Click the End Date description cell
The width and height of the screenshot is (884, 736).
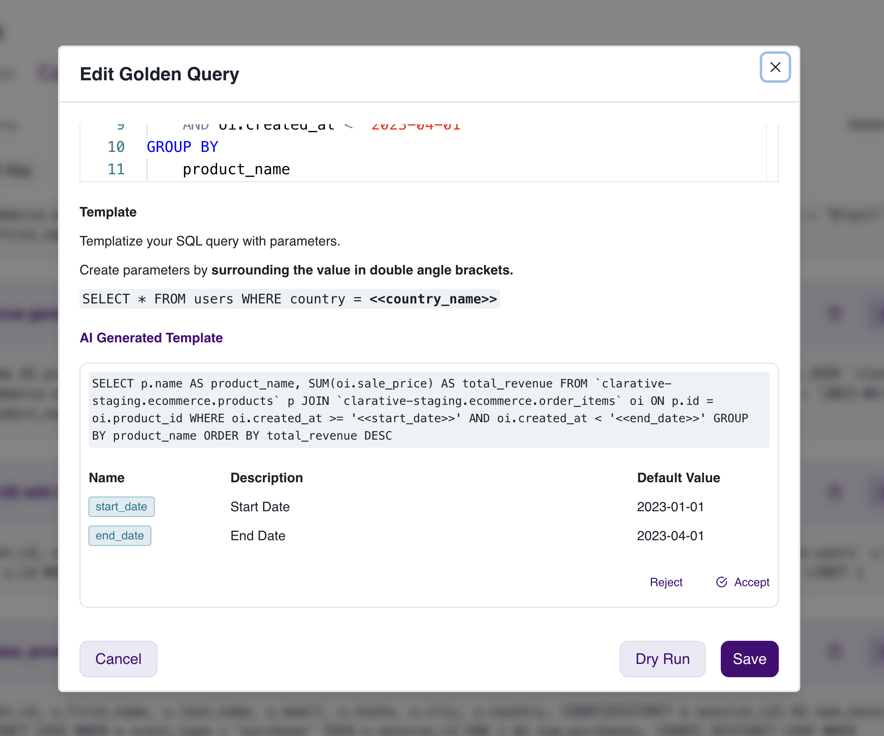258,536
